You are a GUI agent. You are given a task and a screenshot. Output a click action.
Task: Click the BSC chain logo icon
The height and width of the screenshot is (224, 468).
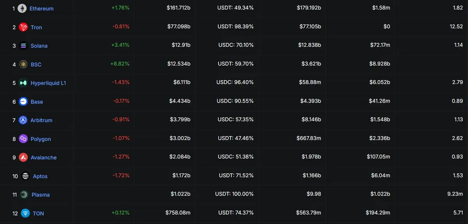23,64
